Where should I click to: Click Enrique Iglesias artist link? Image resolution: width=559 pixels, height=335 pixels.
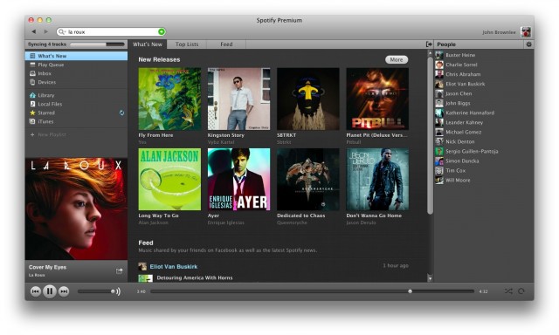(226, 222)
